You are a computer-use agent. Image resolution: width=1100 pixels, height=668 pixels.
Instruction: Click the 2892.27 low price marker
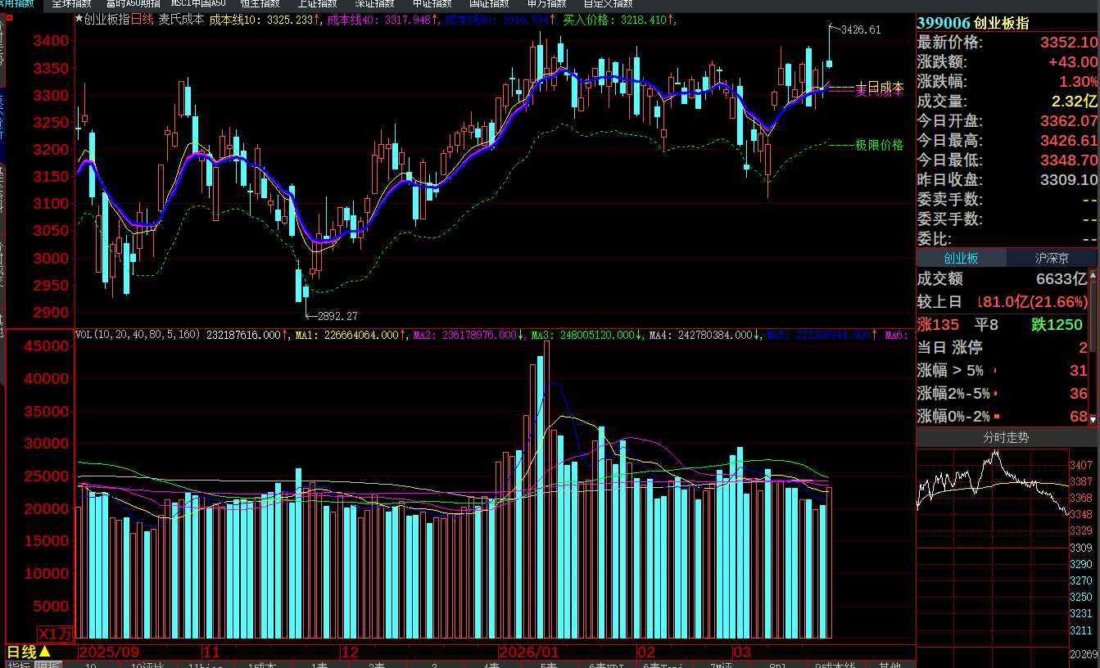pos(337,315)
